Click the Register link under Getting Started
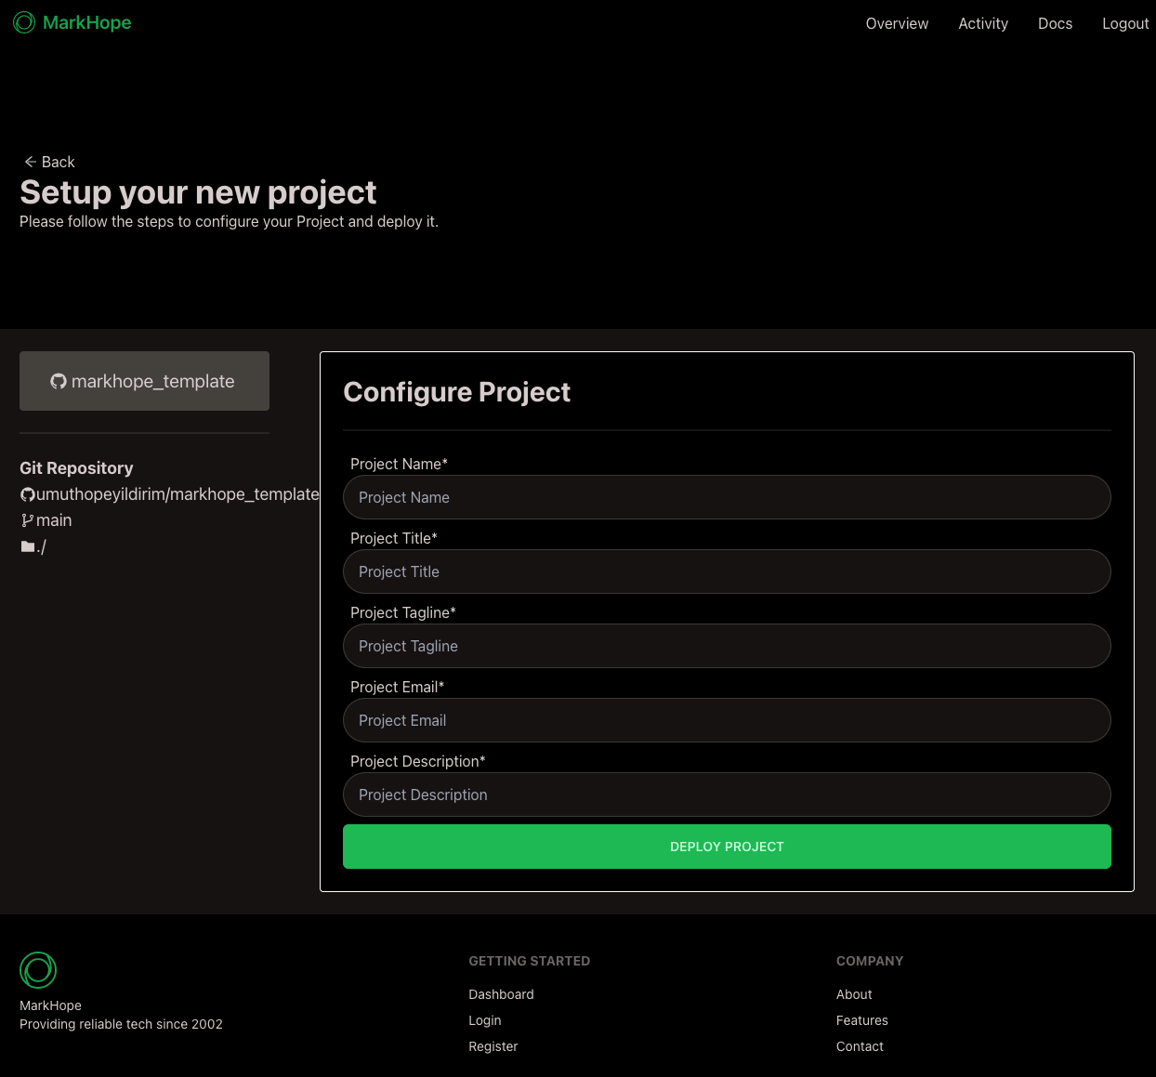 [x=493, y=1046]
